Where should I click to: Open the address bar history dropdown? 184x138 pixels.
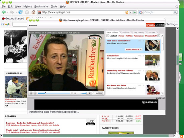(x=130, y=12)
